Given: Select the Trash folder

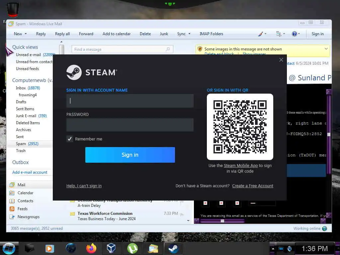Looking at the screenshot, I should tap(21, 151).
